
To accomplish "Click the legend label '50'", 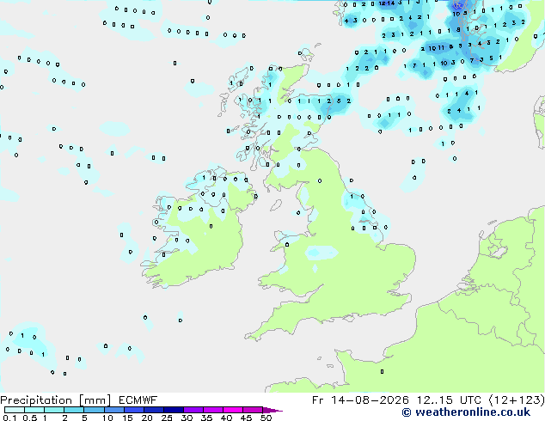I will 266,418.
